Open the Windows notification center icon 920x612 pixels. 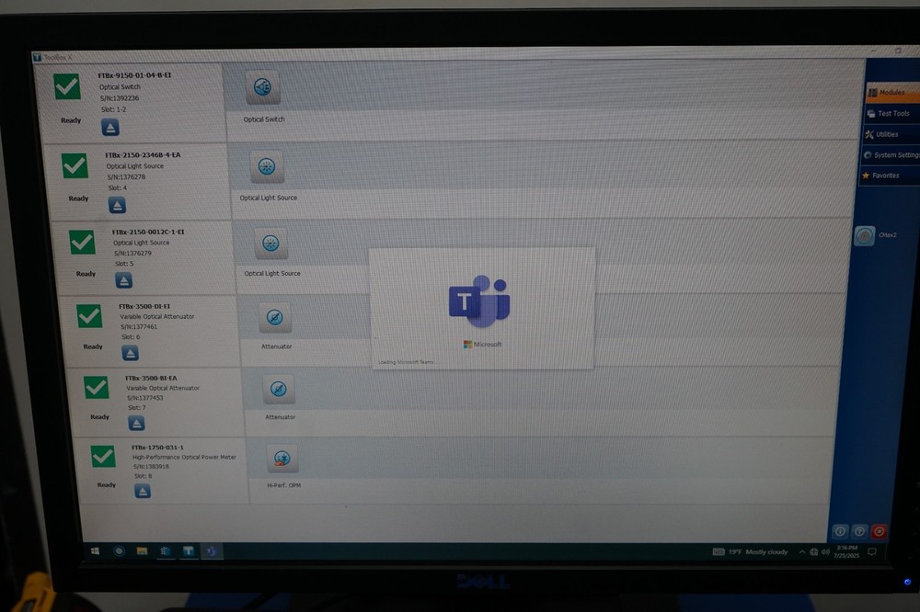[x=872, y=551]
